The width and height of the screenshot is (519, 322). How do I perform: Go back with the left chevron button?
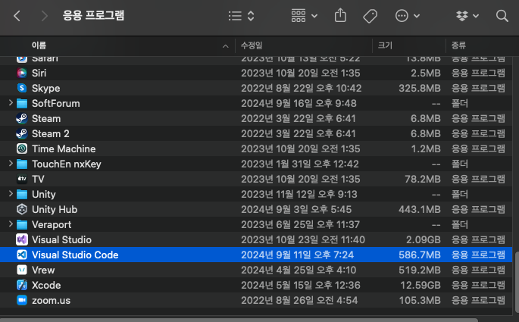(x=17, y=16)
